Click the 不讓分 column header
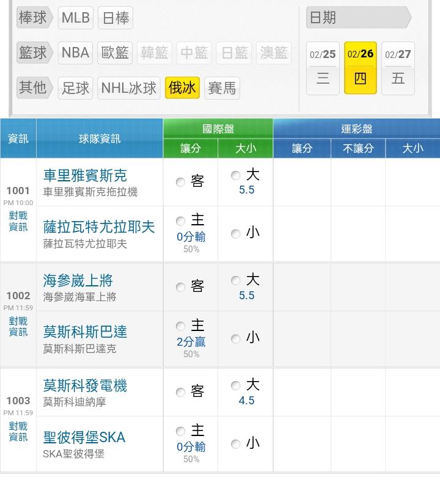Viewport: 440px width, 480px height. click(x=358, y=148)
